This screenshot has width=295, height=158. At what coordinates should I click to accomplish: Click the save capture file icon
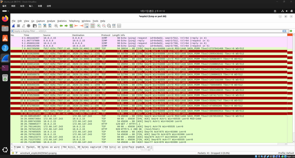[40, 26]
